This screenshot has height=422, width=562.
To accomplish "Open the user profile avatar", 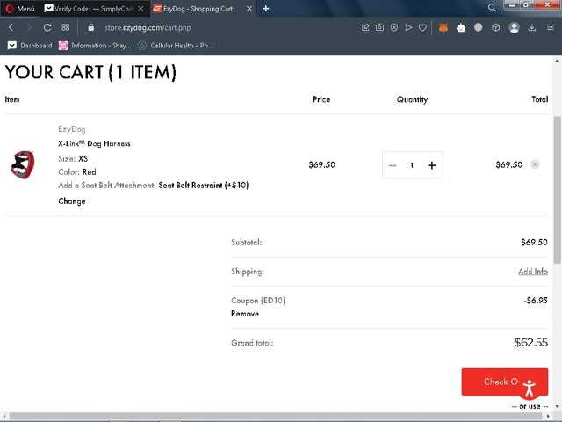I will 515,27.
